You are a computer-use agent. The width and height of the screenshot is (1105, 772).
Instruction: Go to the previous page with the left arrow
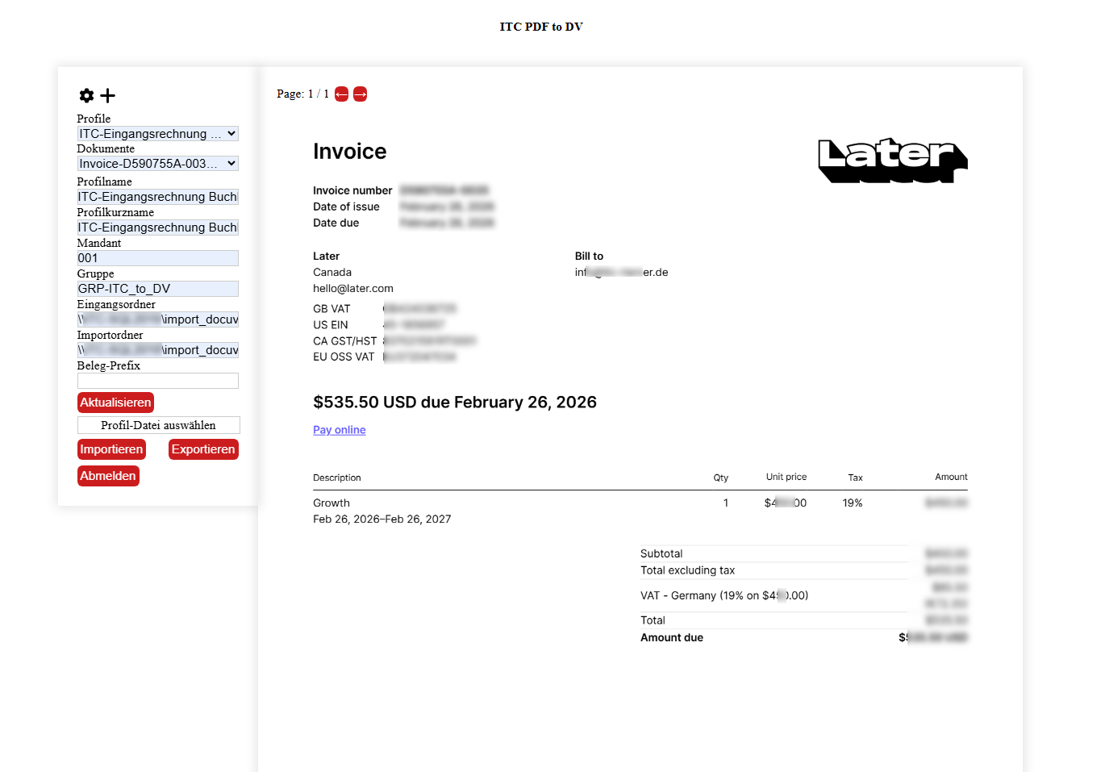click(341, 94)
